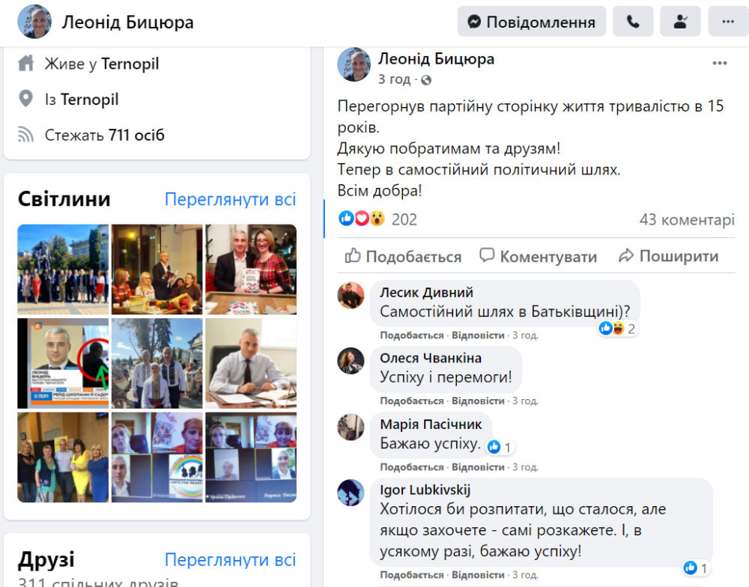
Task: Open post reactions icons next to 202
Action: [x=362, y=219]
